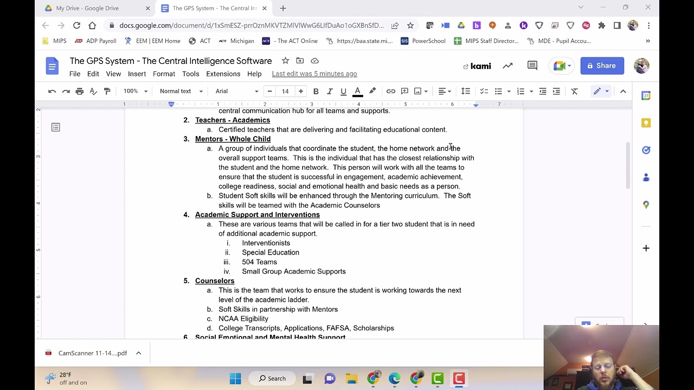Open Google Keep in the side panel
The height and width of the screenshot is (390, 694).
[x=646, y=123]
